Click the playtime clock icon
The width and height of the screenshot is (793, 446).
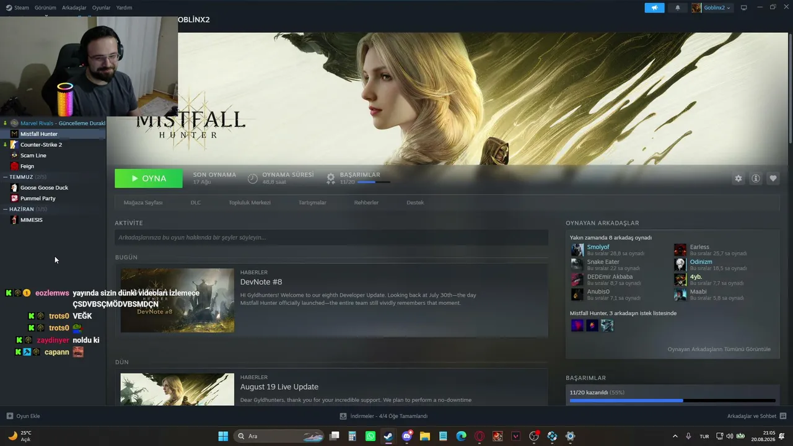[253, 178]
